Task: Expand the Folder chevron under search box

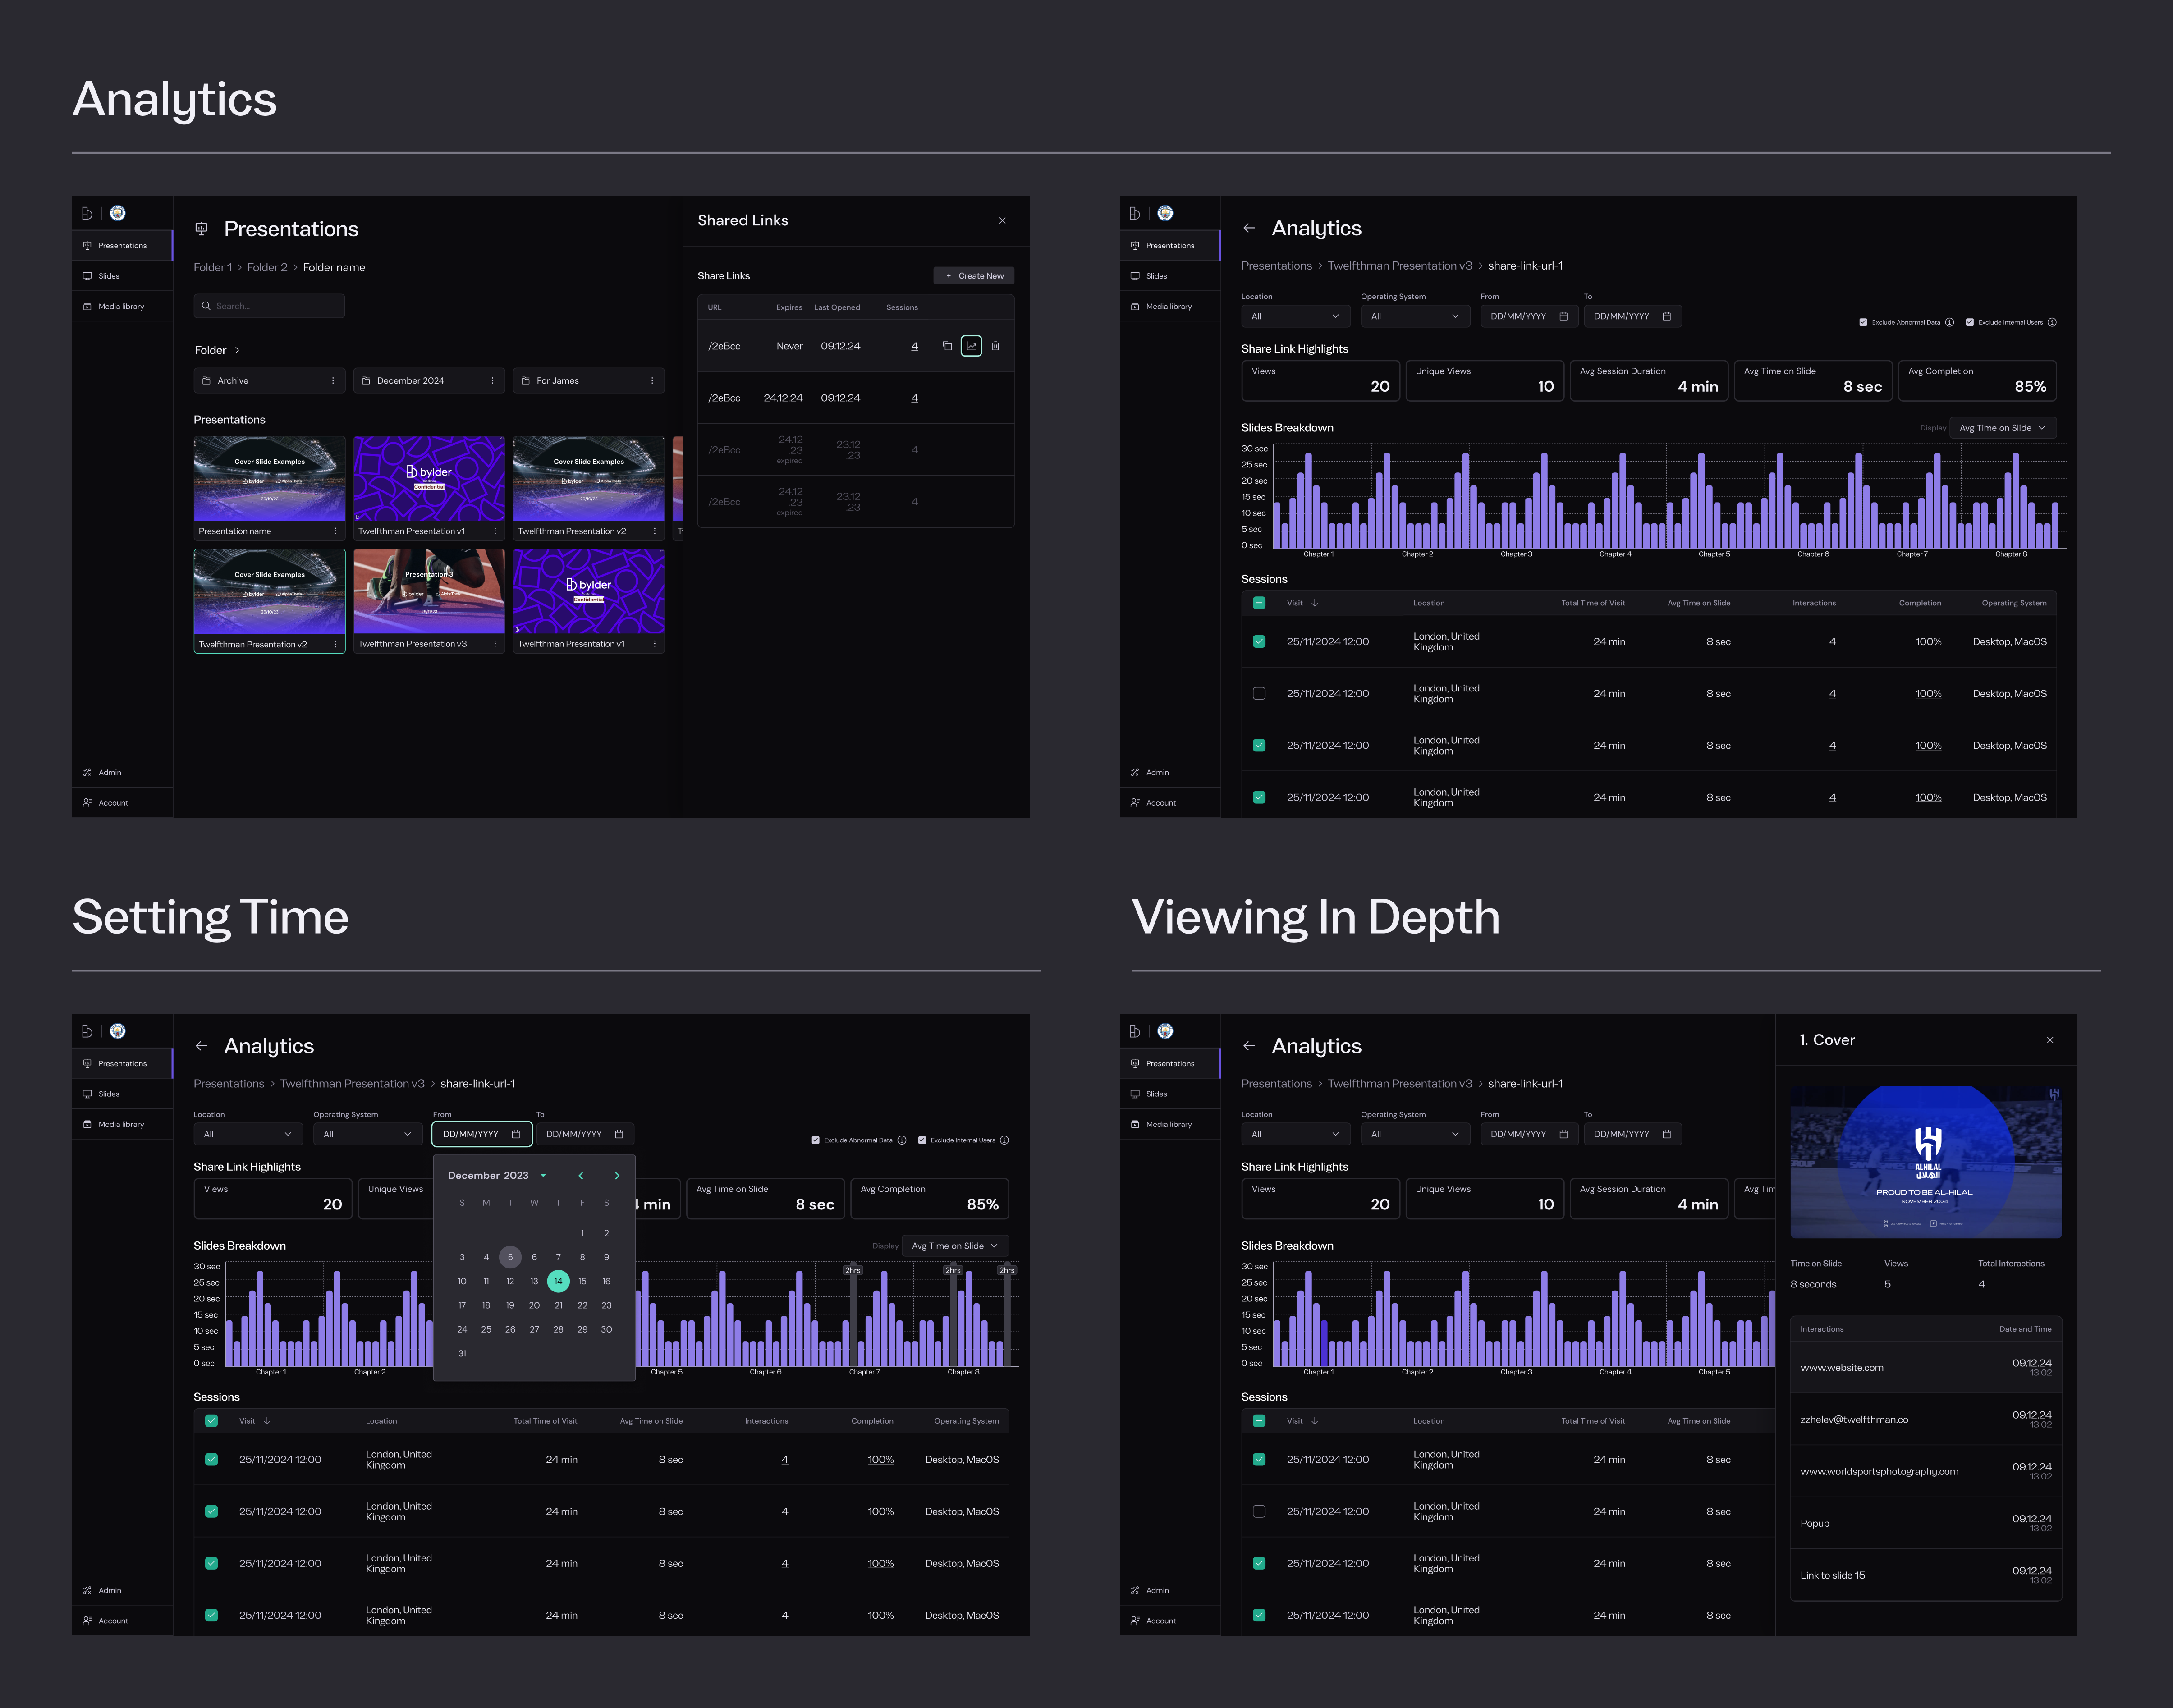Action: 237,350
